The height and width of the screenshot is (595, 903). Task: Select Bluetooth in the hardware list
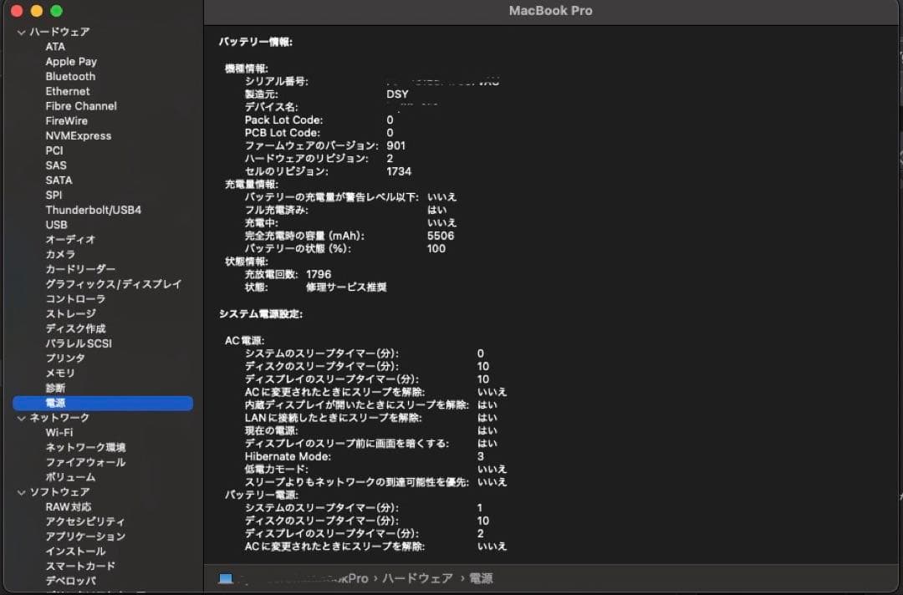(69, 76)
